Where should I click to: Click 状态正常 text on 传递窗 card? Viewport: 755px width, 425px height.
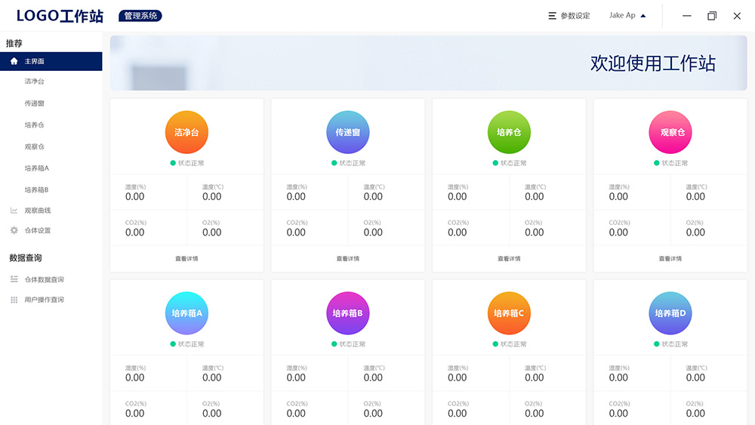pyautogui.click(x=353, y=163)
